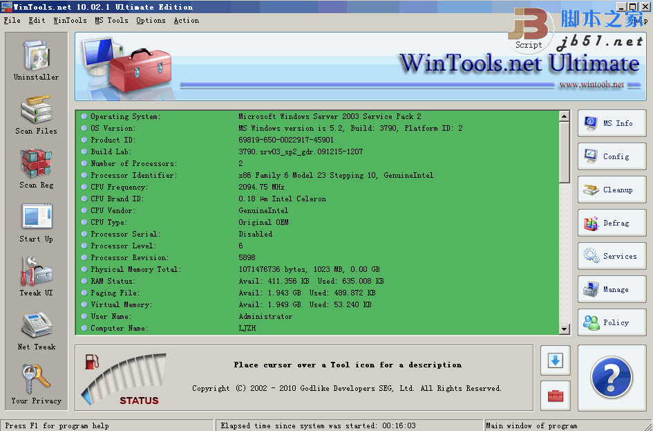Open the MS Info button
The height and width of the screenshot is (431, 653).
[x=612, y=123]
